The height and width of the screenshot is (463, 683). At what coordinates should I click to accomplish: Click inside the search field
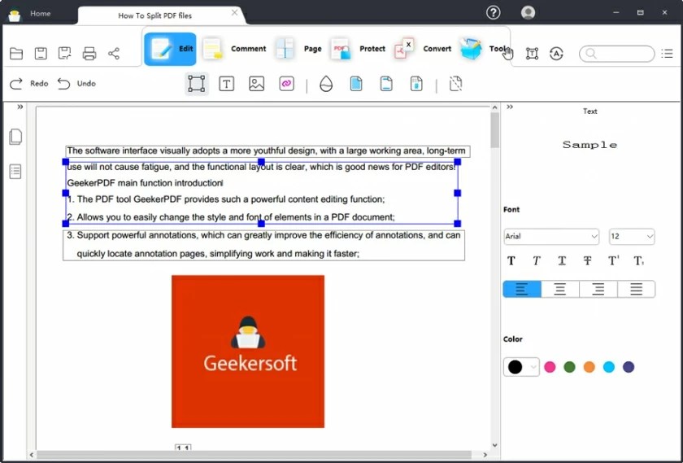pos(617,54)
